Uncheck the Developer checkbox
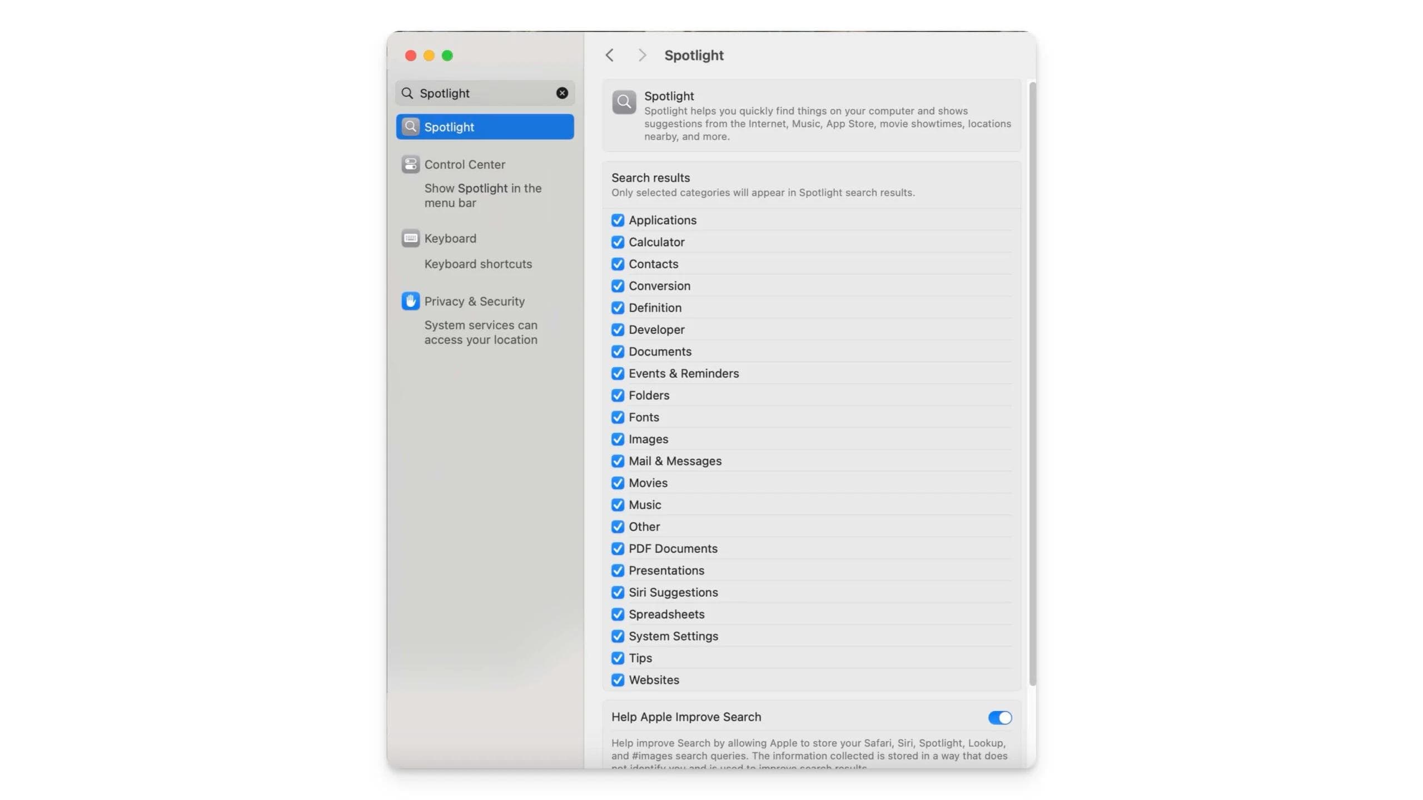 point(618,329)
